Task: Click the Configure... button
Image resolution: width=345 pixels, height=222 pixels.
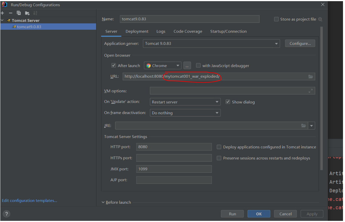Action: (x=300, y=43)
